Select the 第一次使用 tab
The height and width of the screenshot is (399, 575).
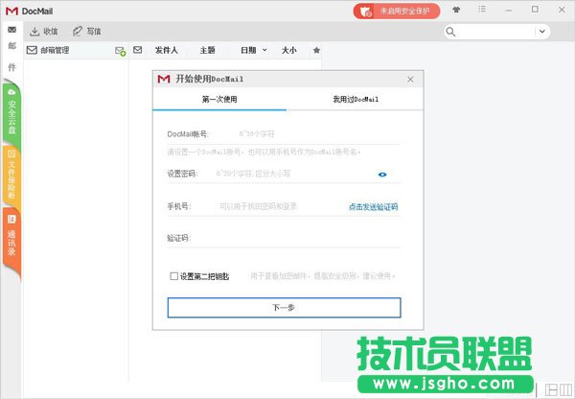219,99
